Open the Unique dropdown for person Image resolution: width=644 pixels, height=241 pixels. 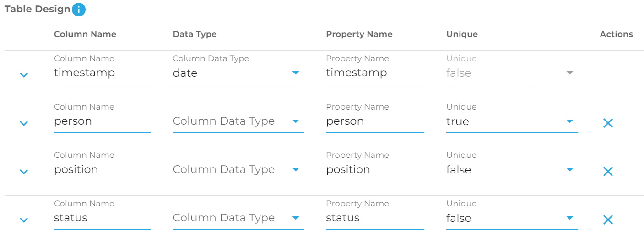[x=511, y=121]
